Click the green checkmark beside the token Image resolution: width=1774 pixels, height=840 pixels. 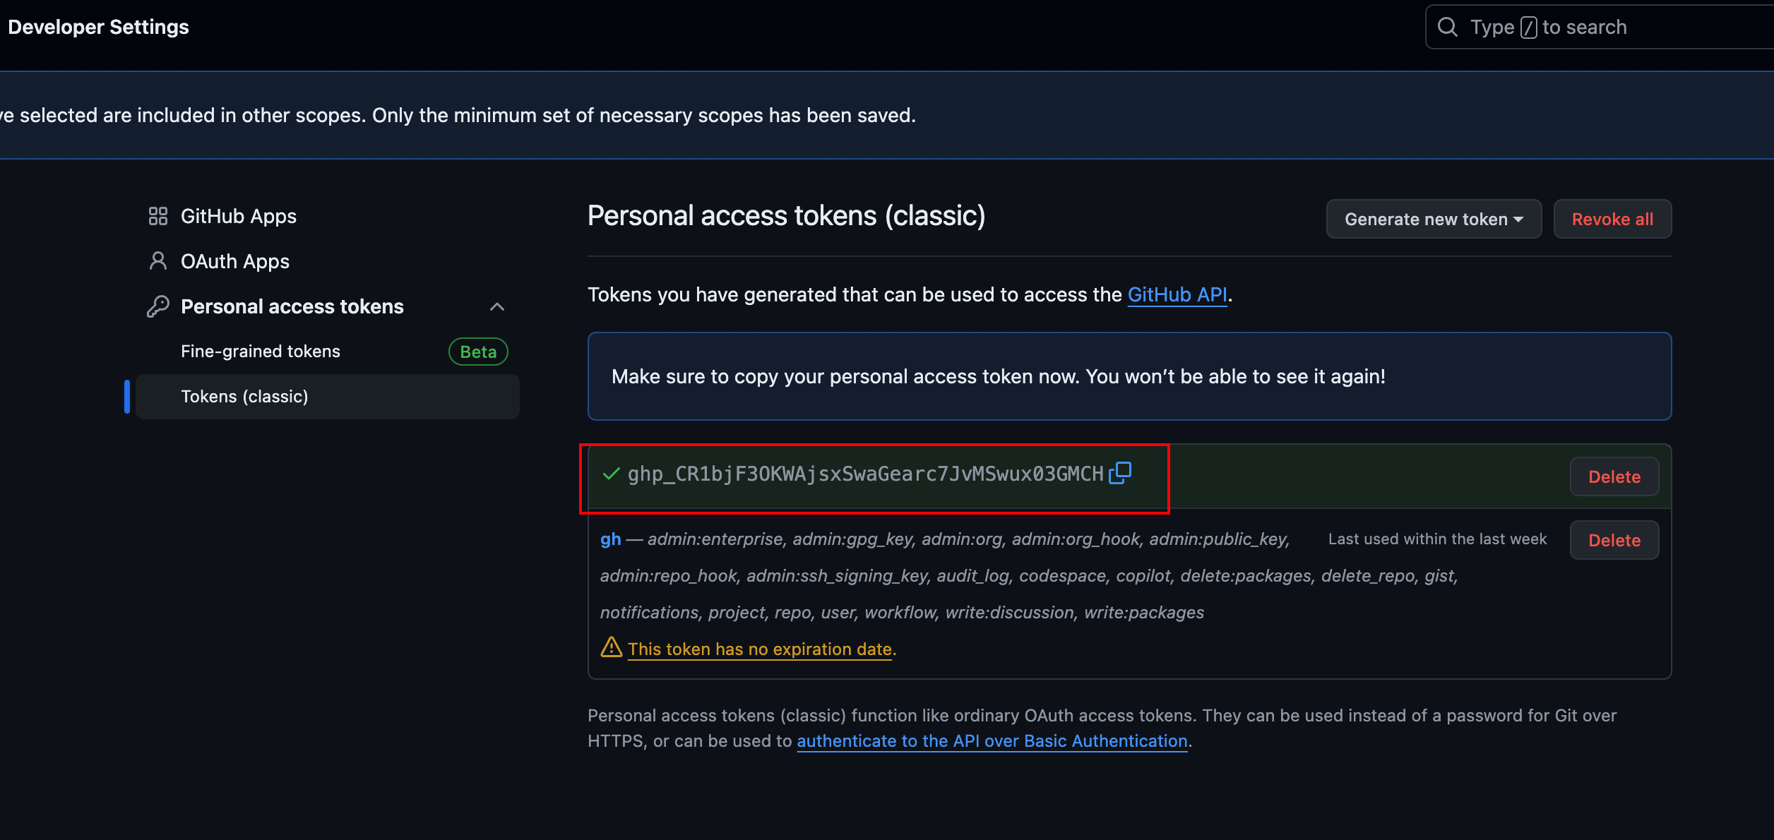tap(611, 474)
